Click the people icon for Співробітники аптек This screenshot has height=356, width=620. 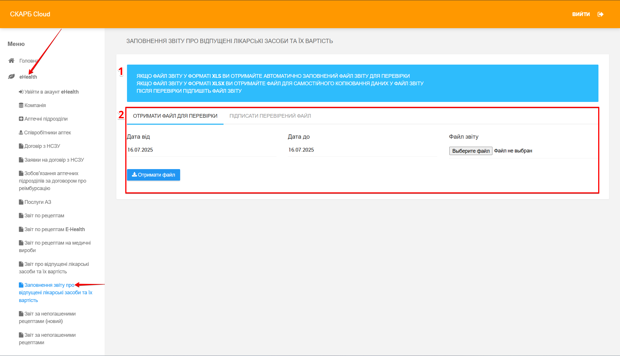coord(21,133)
